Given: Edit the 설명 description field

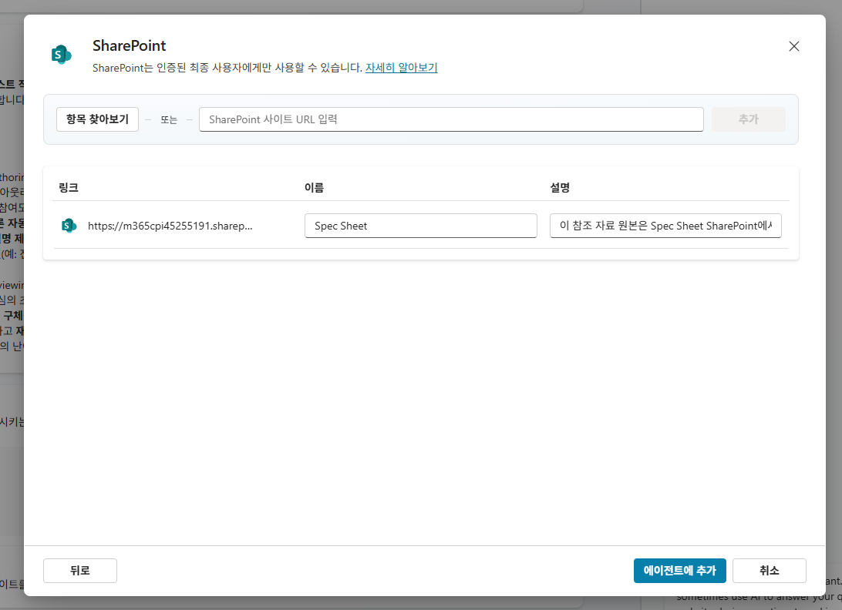Looking at the screenshot, I should pos(665,226).
